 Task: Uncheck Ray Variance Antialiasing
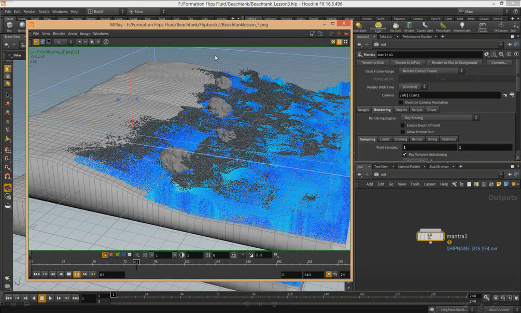click(404, 154)
